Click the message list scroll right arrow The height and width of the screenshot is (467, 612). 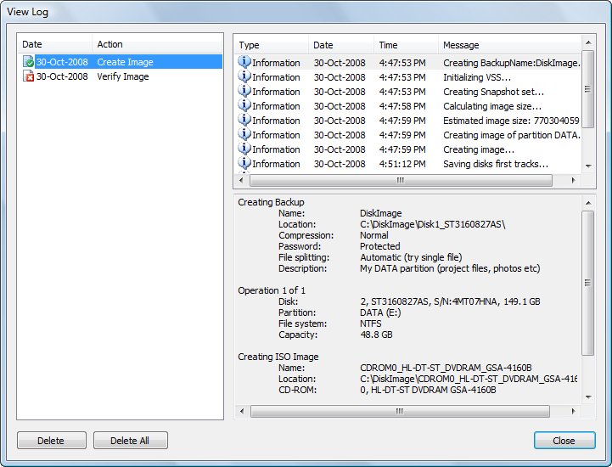(x=573, y=180)
